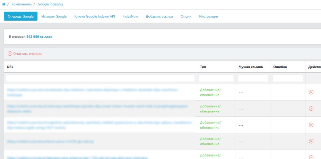Delete the fourth queue row with red X
Viewport: 321px width, 159px height.
(x=311, y=141)
